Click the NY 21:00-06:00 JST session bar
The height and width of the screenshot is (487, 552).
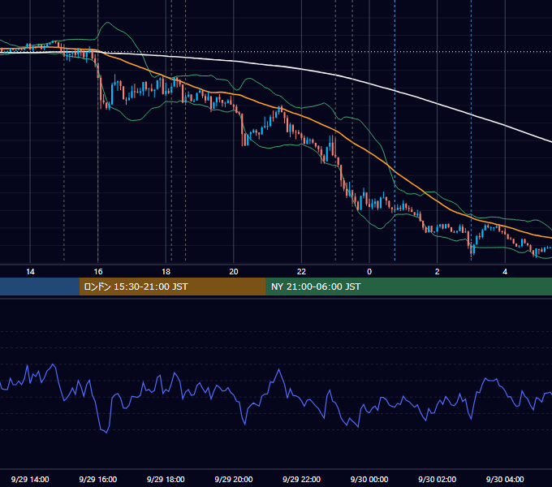(408, 287)
